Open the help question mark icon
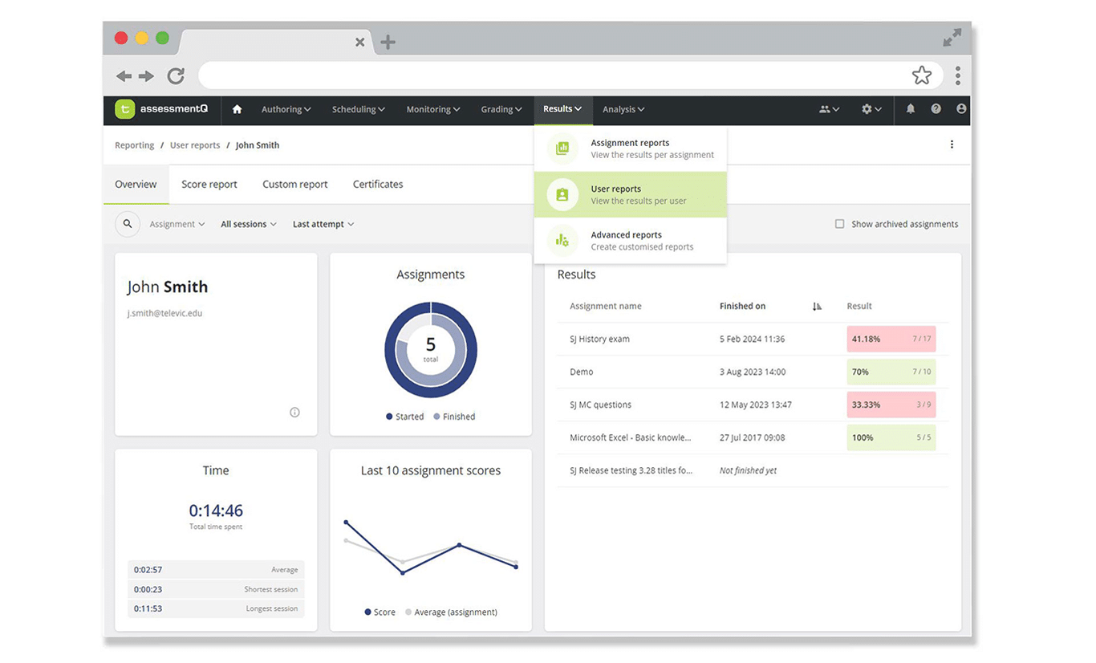1096x663 pixels. point(936,109)
